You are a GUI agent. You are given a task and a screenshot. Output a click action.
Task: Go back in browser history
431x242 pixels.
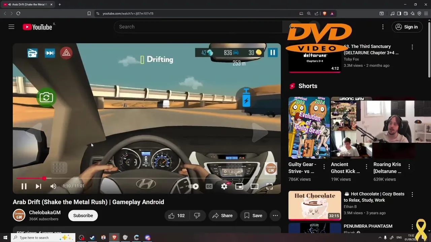pos(5,13)
